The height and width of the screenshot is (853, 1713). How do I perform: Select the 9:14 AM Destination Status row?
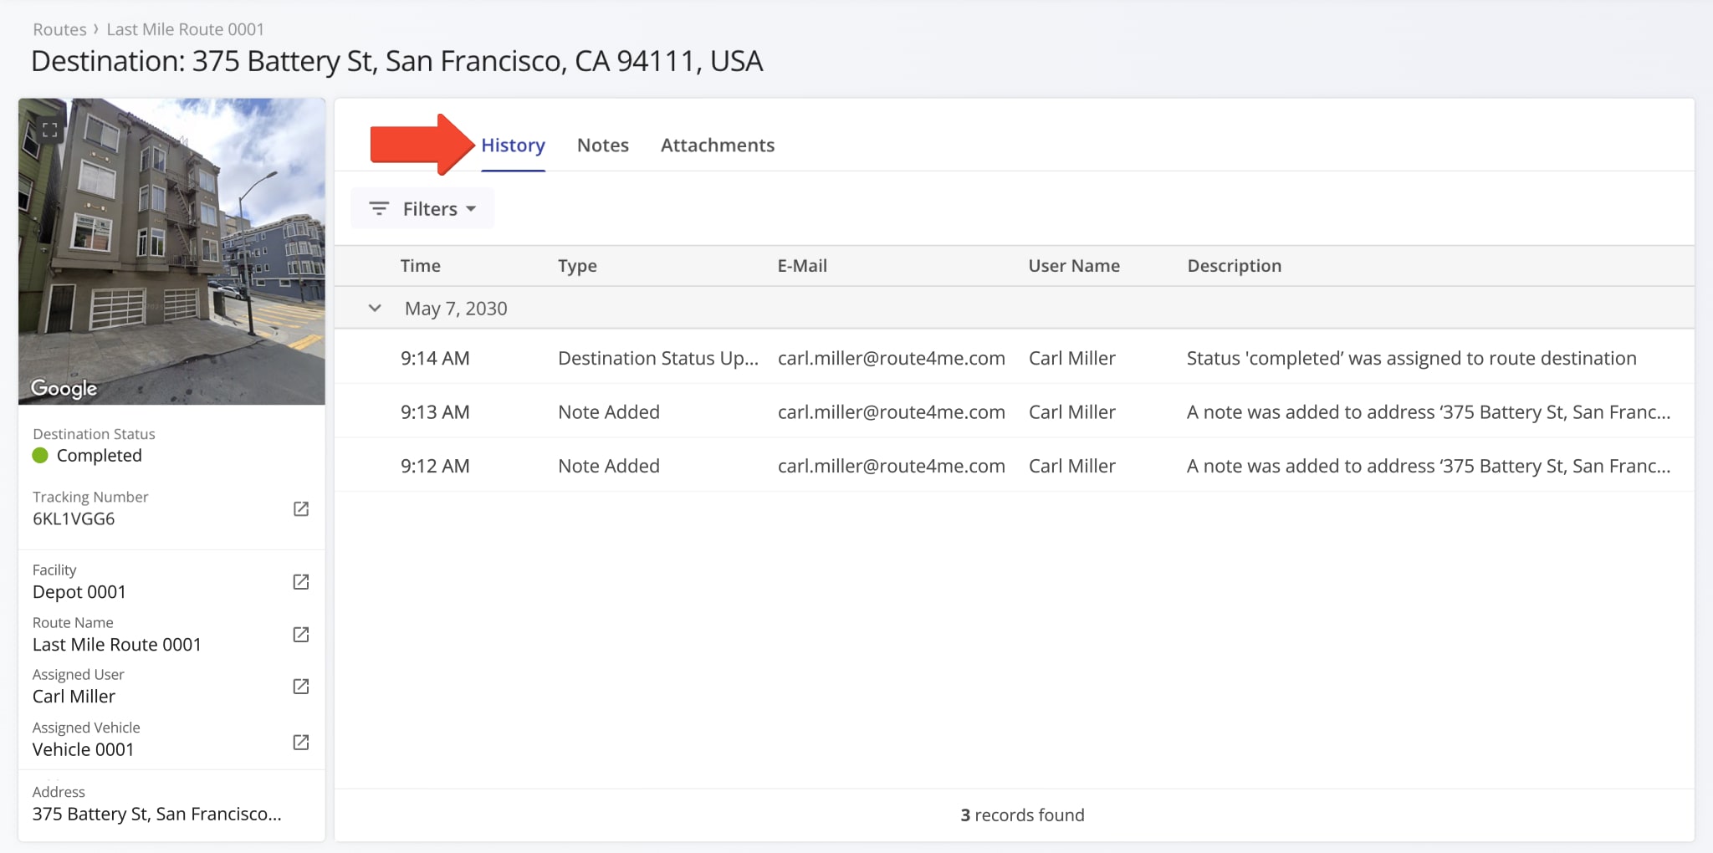1014,358
